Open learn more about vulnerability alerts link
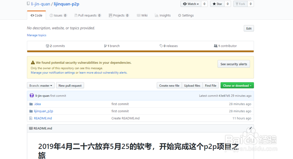Image resolution: width=293 pixels, height=159 pixels. click(103, 73)
